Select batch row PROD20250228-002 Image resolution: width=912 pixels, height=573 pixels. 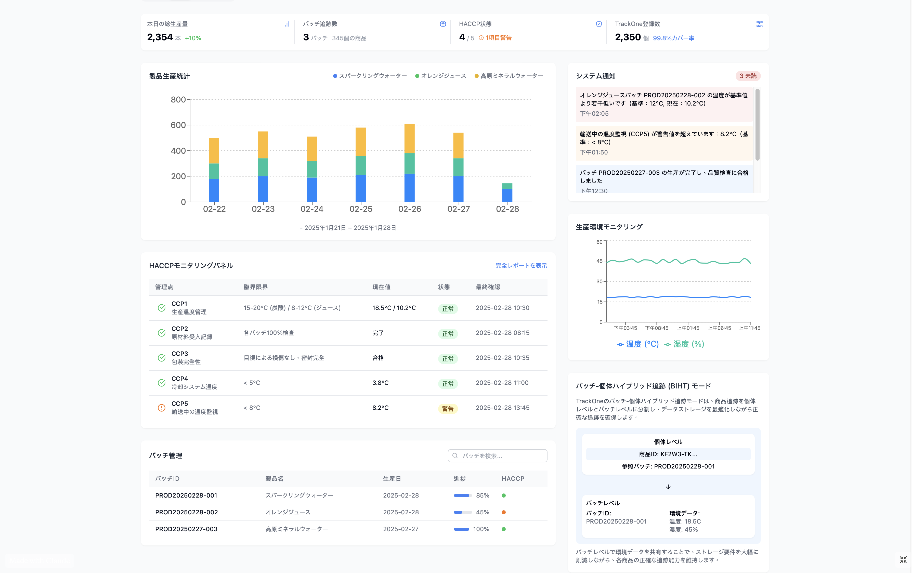(x=186, y=512)
